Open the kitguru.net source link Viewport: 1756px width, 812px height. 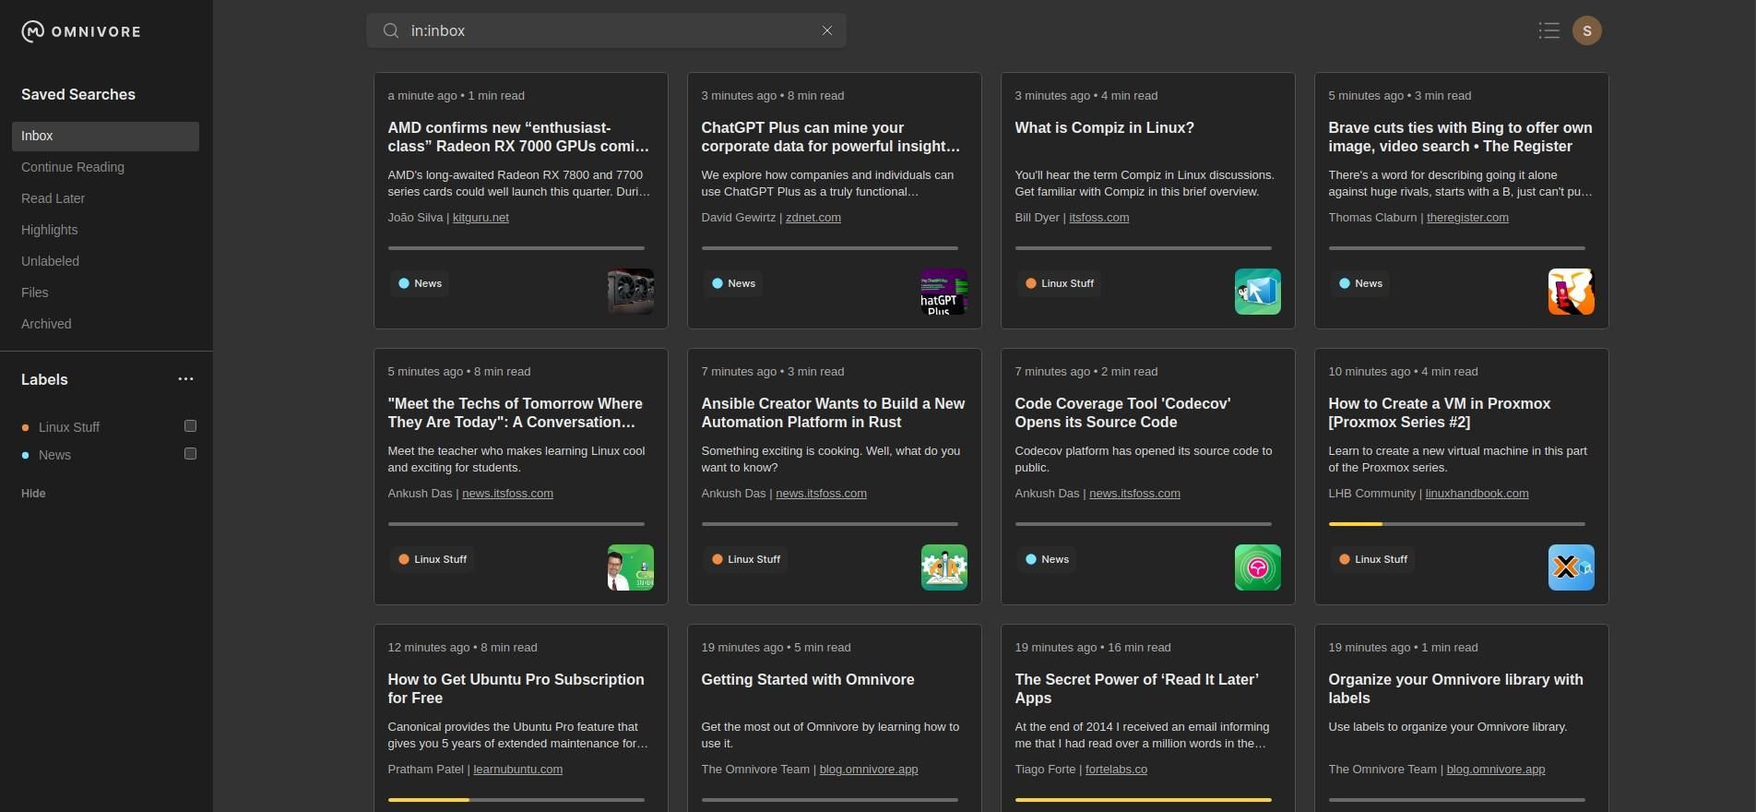coord(481,218)
